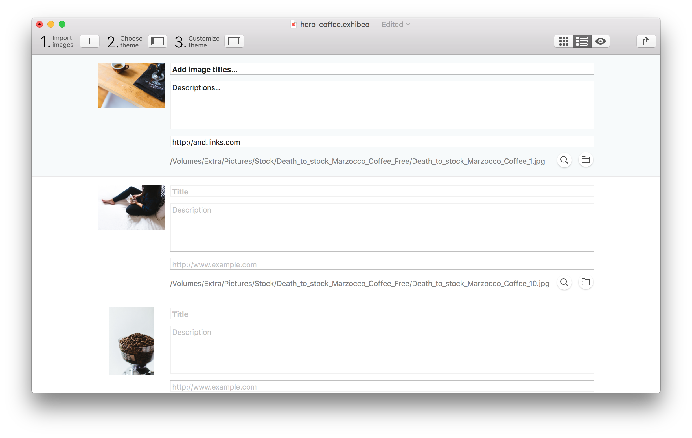Select the coffee cup on table thumbnail

[x=131, y=85]
